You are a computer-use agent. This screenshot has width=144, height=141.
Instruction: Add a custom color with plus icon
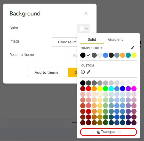83,72
